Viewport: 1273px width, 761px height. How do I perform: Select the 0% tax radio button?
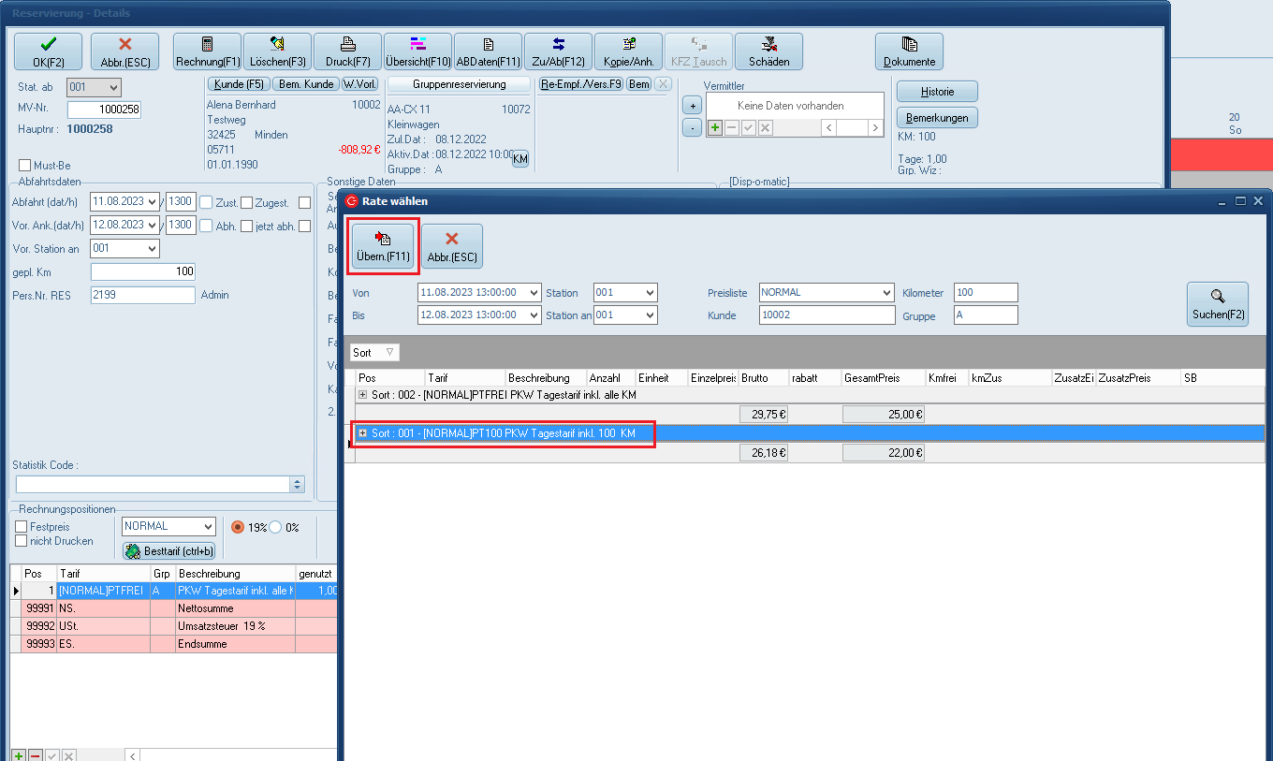pyautogui.click(x=276, y=527)
